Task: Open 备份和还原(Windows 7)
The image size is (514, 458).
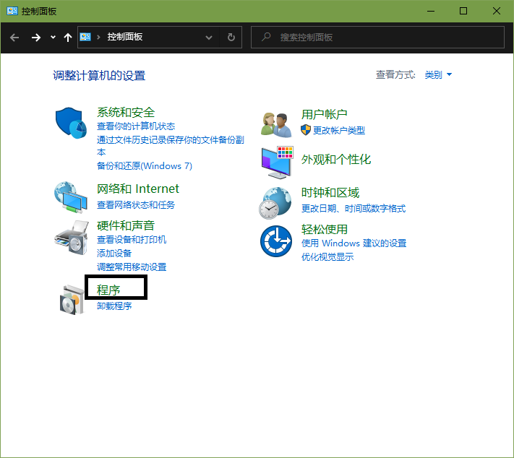Action: (145, 165)
